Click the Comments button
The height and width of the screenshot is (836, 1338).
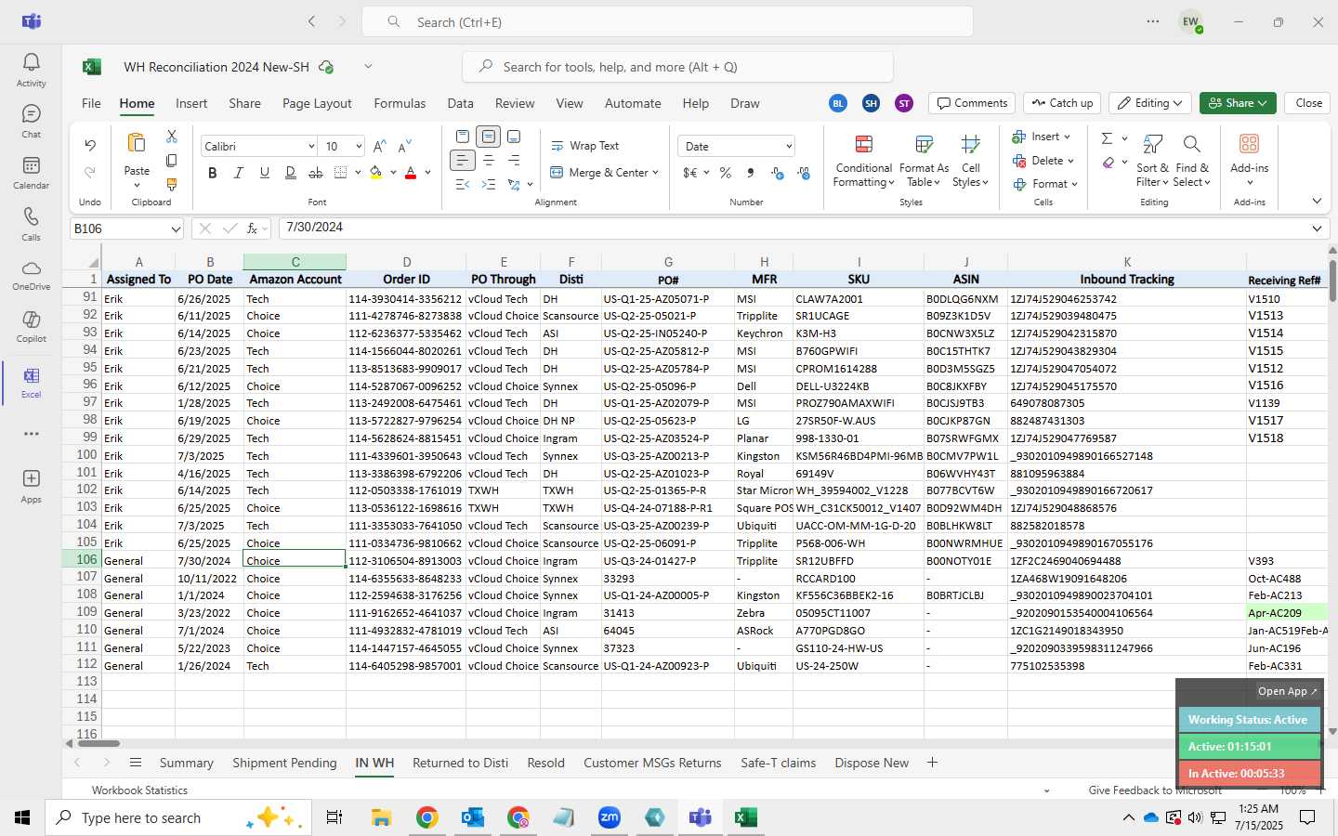coord(972,103)
